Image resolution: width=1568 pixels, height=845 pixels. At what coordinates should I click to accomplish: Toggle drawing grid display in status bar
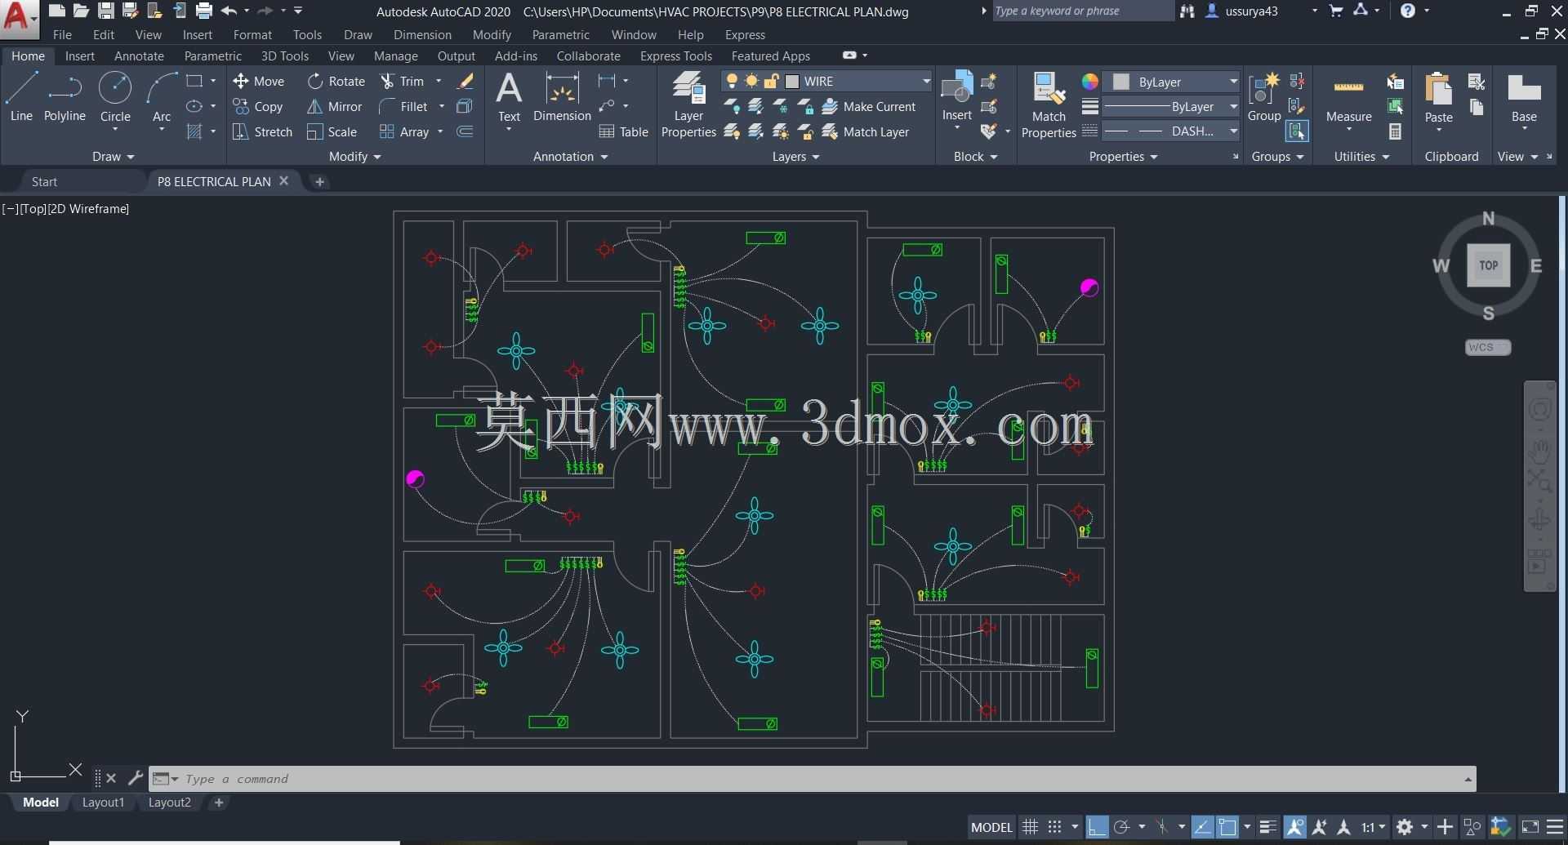coord(1031,827)
